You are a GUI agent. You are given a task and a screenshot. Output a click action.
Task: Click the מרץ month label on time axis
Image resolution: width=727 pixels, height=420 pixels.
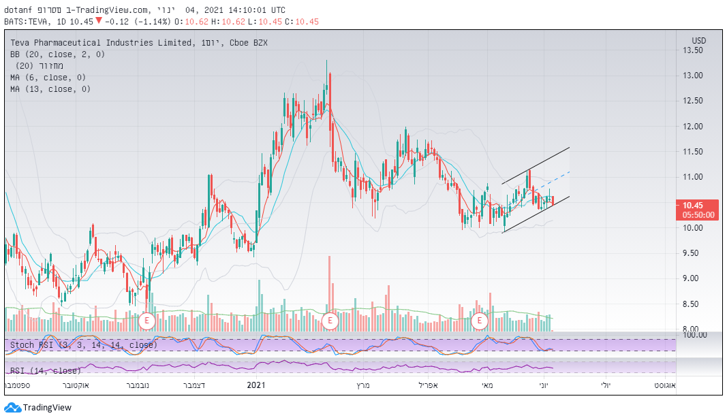coord(363,385)
